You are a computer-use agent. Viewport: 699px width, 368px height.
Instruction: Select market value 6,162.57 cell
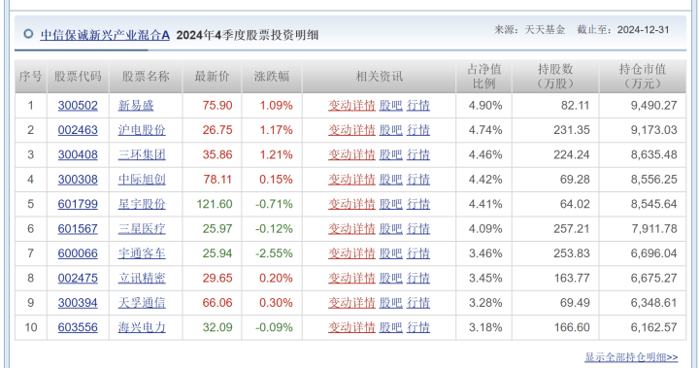click(x=643, y=327)
